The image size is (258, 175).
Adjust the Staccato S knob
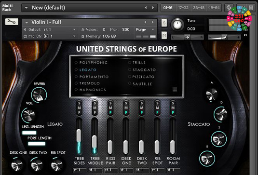point(218,139)
